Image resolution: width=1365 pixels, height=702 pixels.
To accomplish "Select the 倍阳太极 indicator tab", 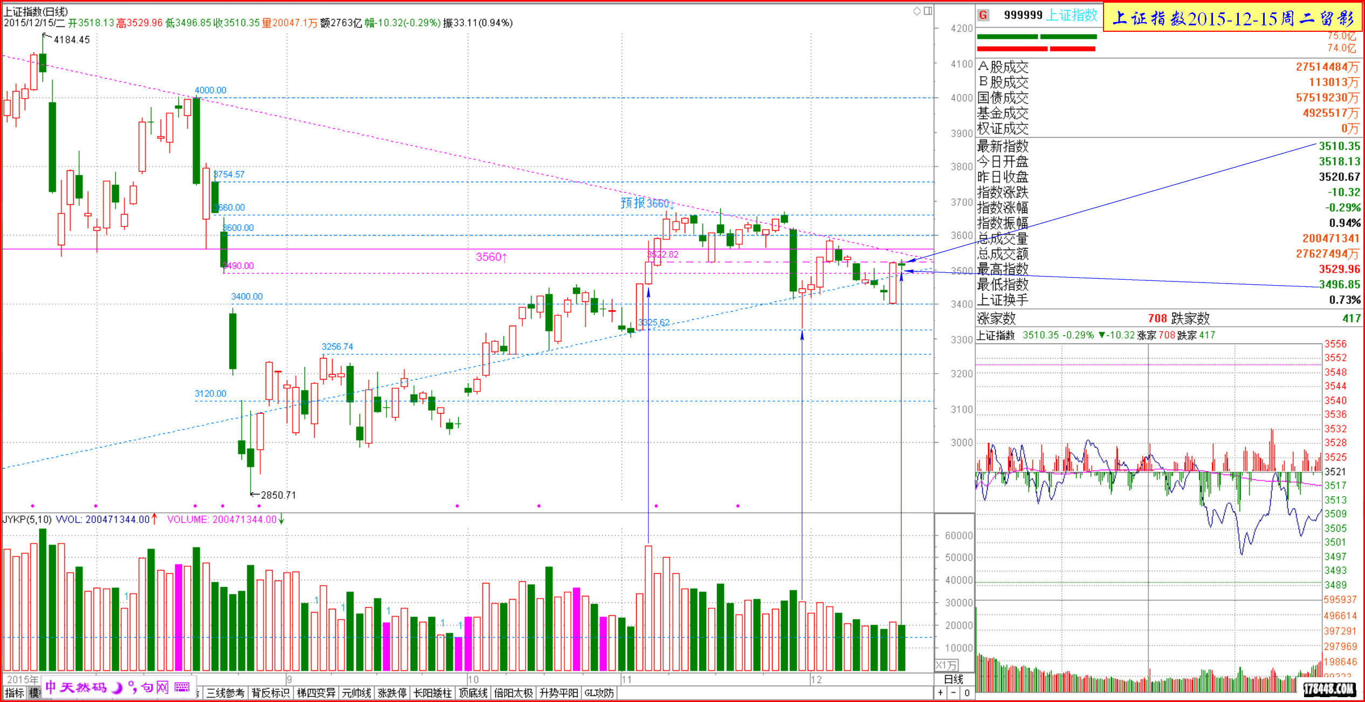I will (513, 693).
